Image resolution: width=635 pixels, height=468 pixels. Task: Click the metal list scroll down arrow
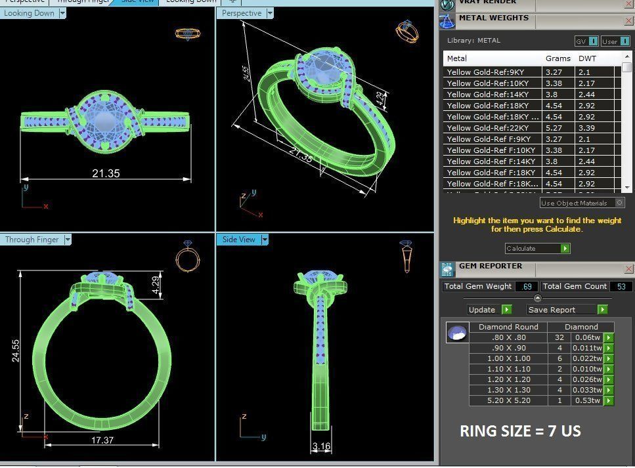[627, 188]
